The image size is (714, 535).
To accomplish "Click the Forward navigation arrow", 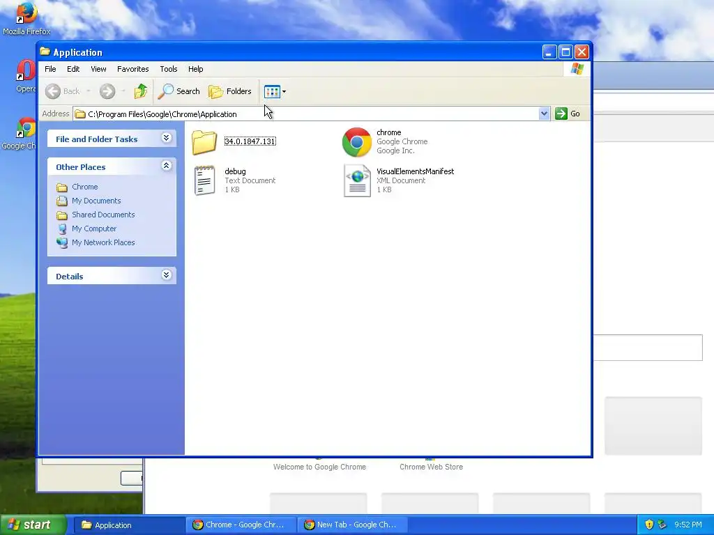I will tap(107, 91).
